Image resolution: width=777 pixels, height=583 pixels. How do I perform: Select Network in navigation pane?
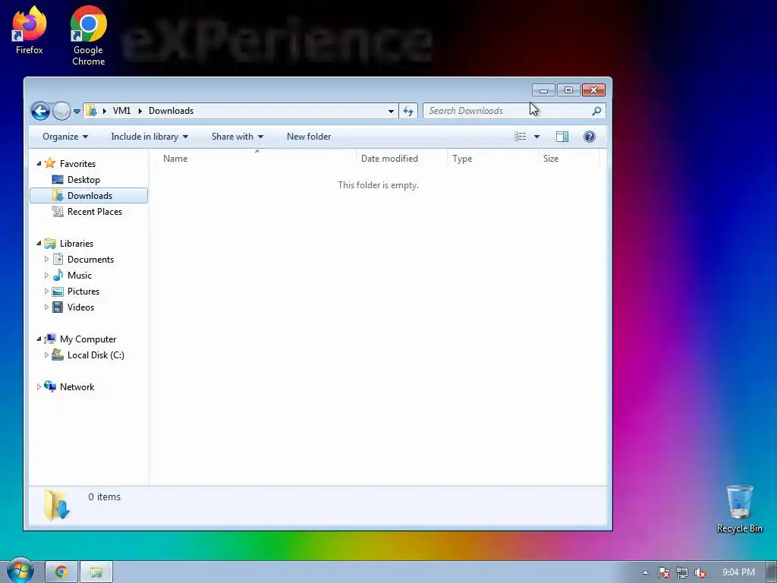tap(77, 386)
